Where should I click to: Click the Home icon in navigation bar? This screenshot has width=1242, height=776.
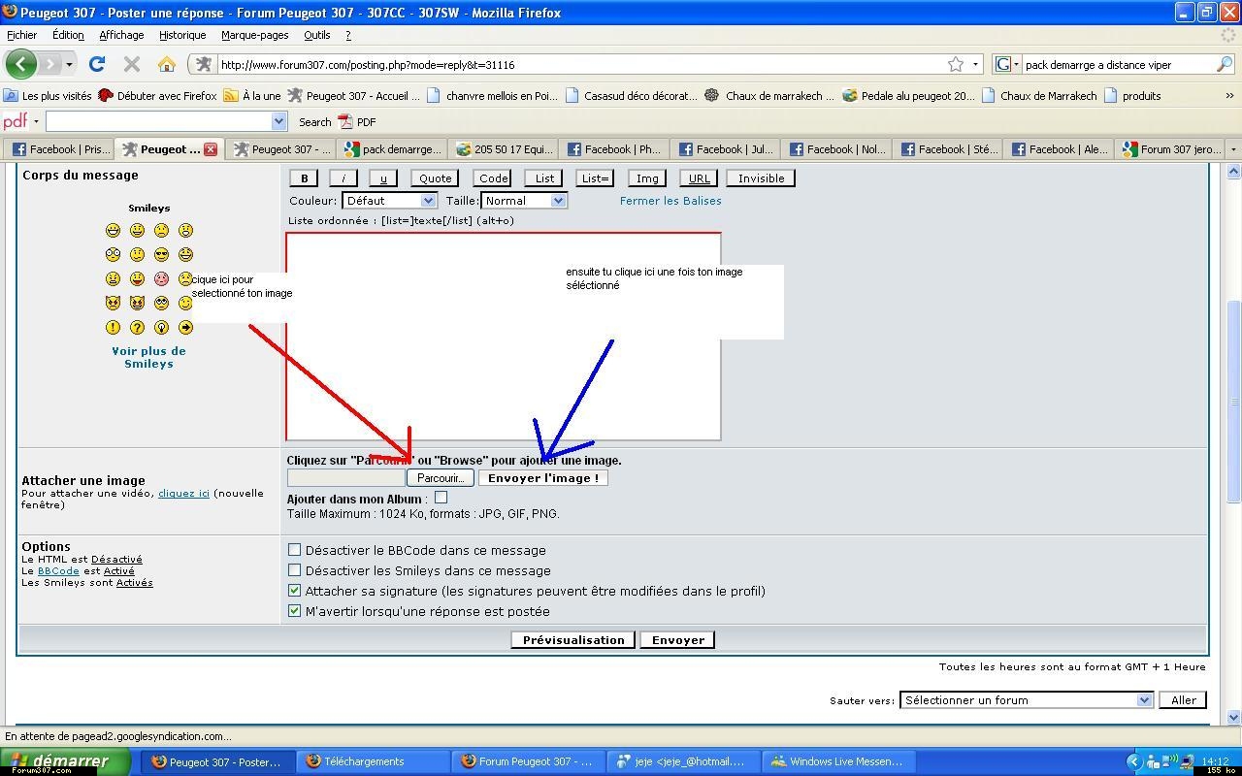[x=167, y=64]
